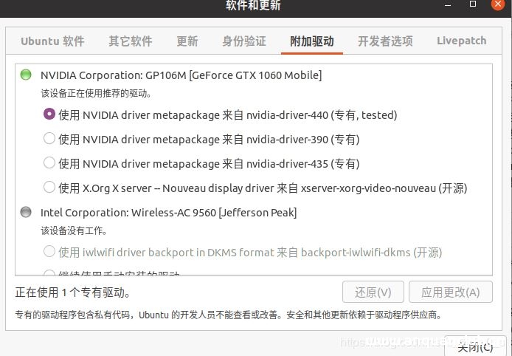Select the 附加驱动 tab

[x=312, y=41]
